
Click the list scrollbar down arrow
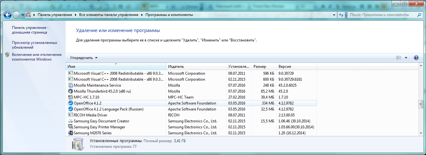pyautogui.click(x=421, y=133)
